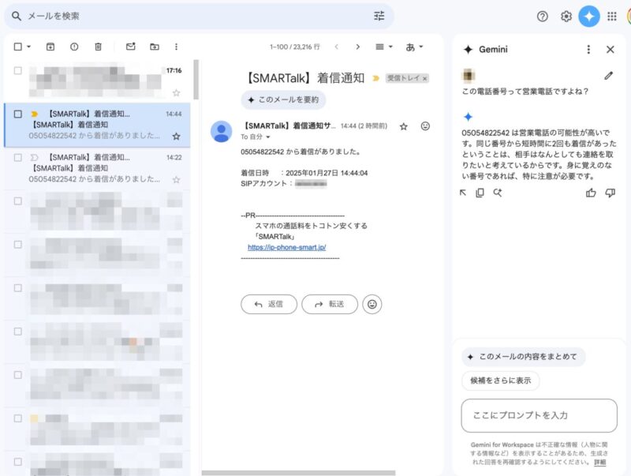The image size is (631, 476).
Task: Toggle the select-all checkbox
Action: pyautogui.click(x=17, y=47)
